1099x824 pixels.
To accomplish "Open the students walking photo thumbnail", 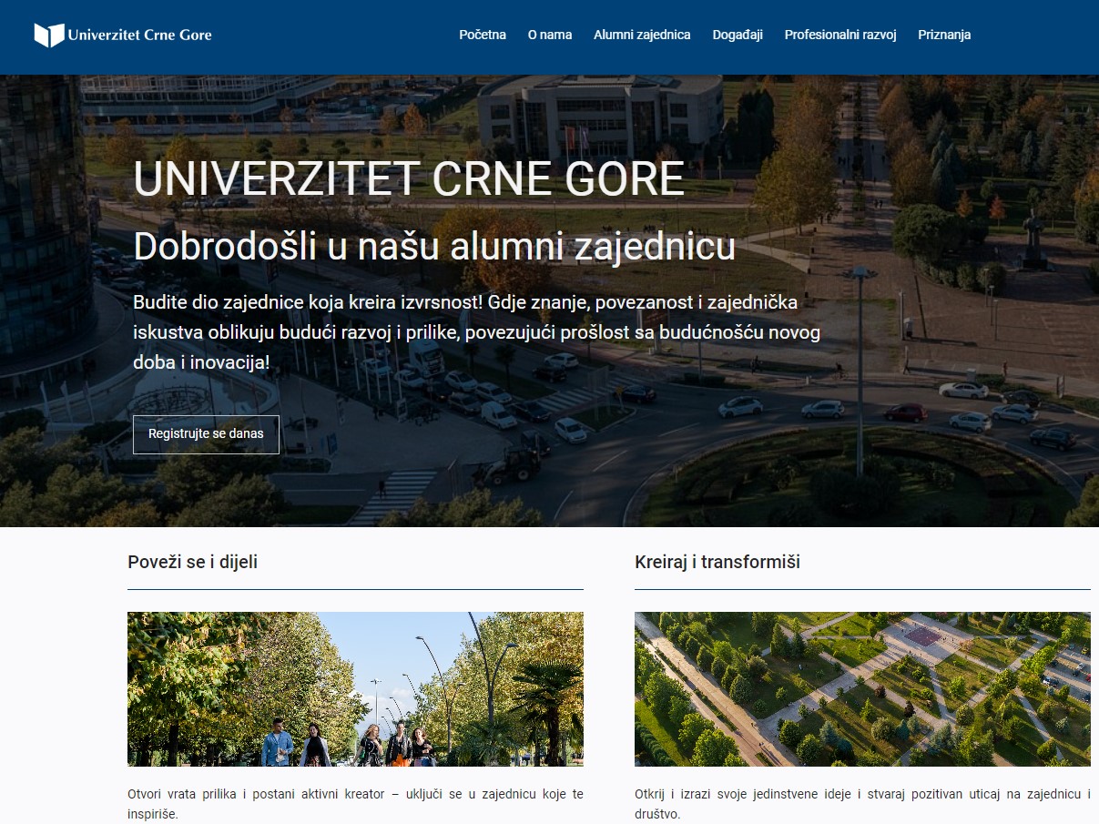I will pos(355,689).
